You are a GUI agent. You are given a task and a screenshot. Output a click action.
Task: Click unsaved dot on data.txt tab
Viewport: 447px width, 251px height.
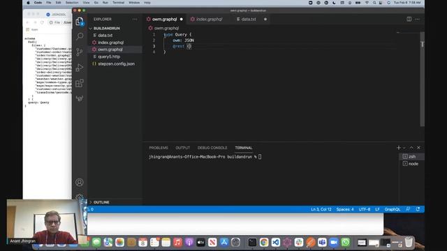(x=265, y=19)
